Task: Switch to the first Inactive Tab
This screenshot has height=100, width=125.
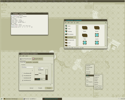Action: coord(29,62)
